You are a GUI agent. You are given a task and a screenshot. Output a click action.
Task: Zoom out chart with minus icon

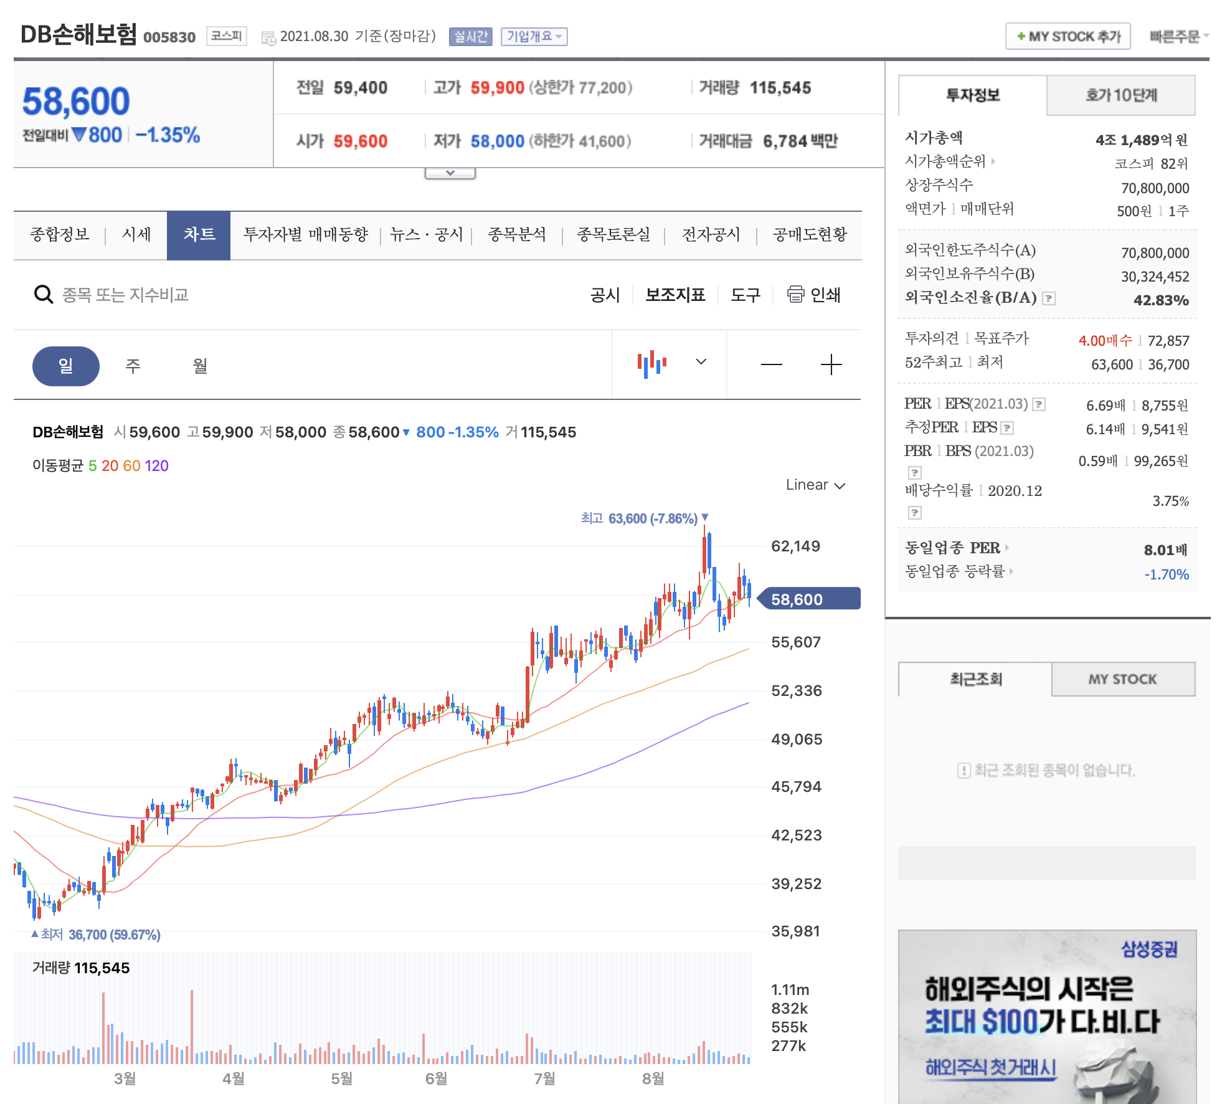pyautogui.click(x=771, y=364)
